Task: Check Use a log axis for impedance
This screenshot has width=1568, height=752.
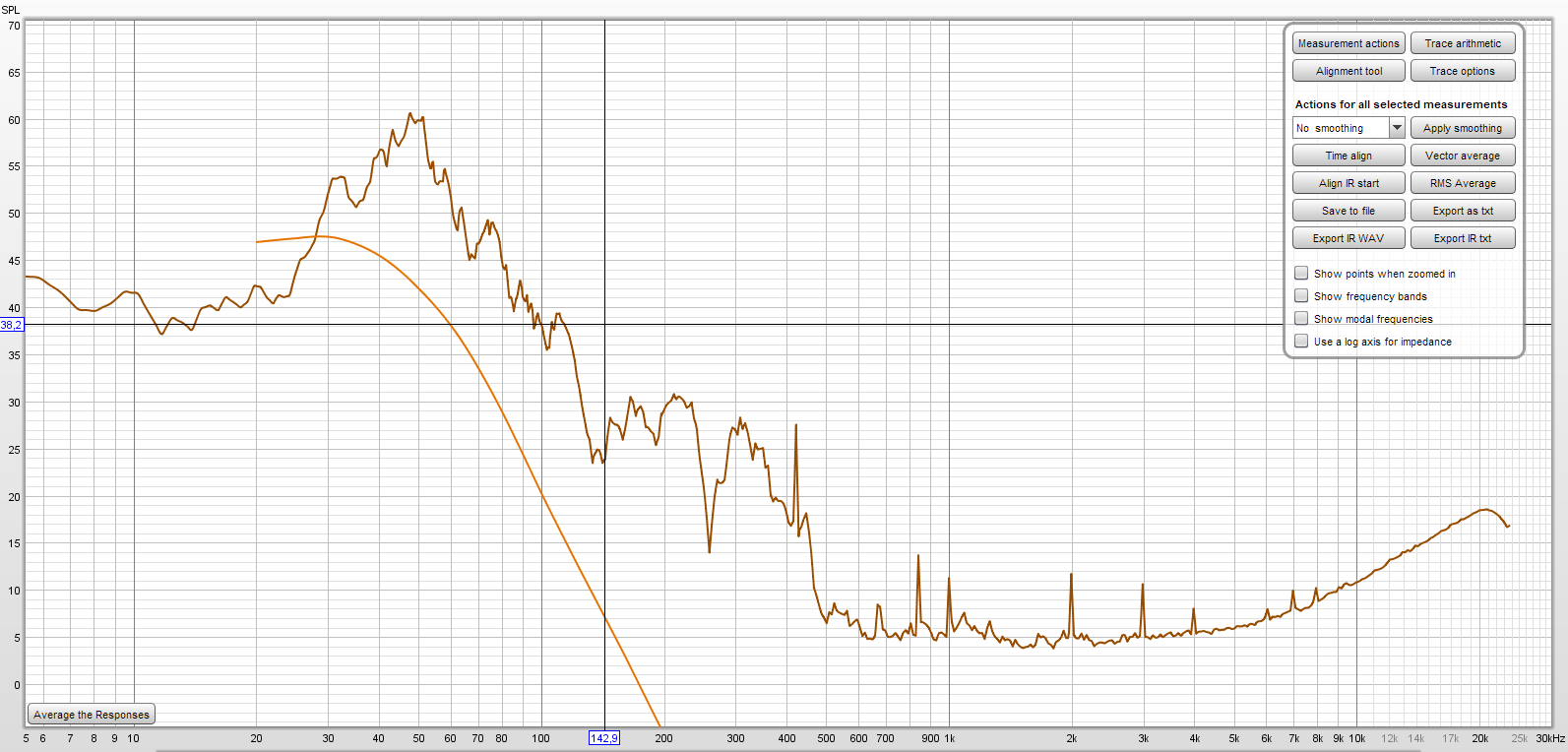Action: click(1301, 342)
